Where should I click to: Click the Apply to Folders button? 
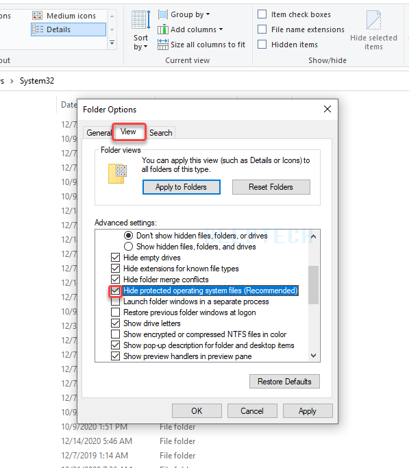(182, 187)
